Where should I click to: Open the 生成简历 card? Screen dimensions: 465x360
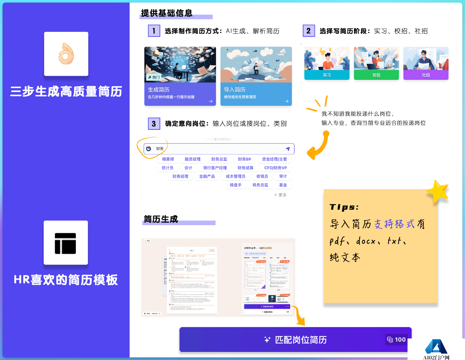click(x=180, y=76)
